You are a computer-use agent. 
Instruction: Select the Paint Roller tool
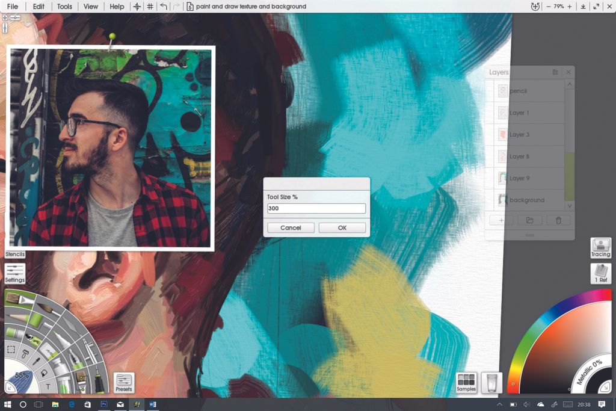25,354
